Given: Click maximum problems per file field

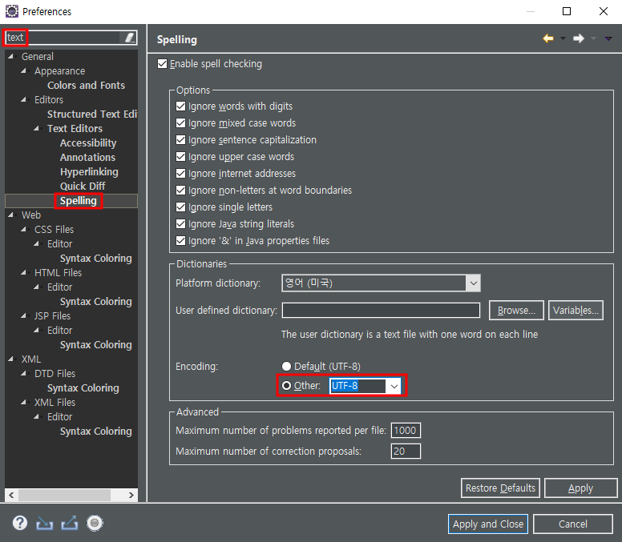Looking at the screenshot, I should pos(406,430).
